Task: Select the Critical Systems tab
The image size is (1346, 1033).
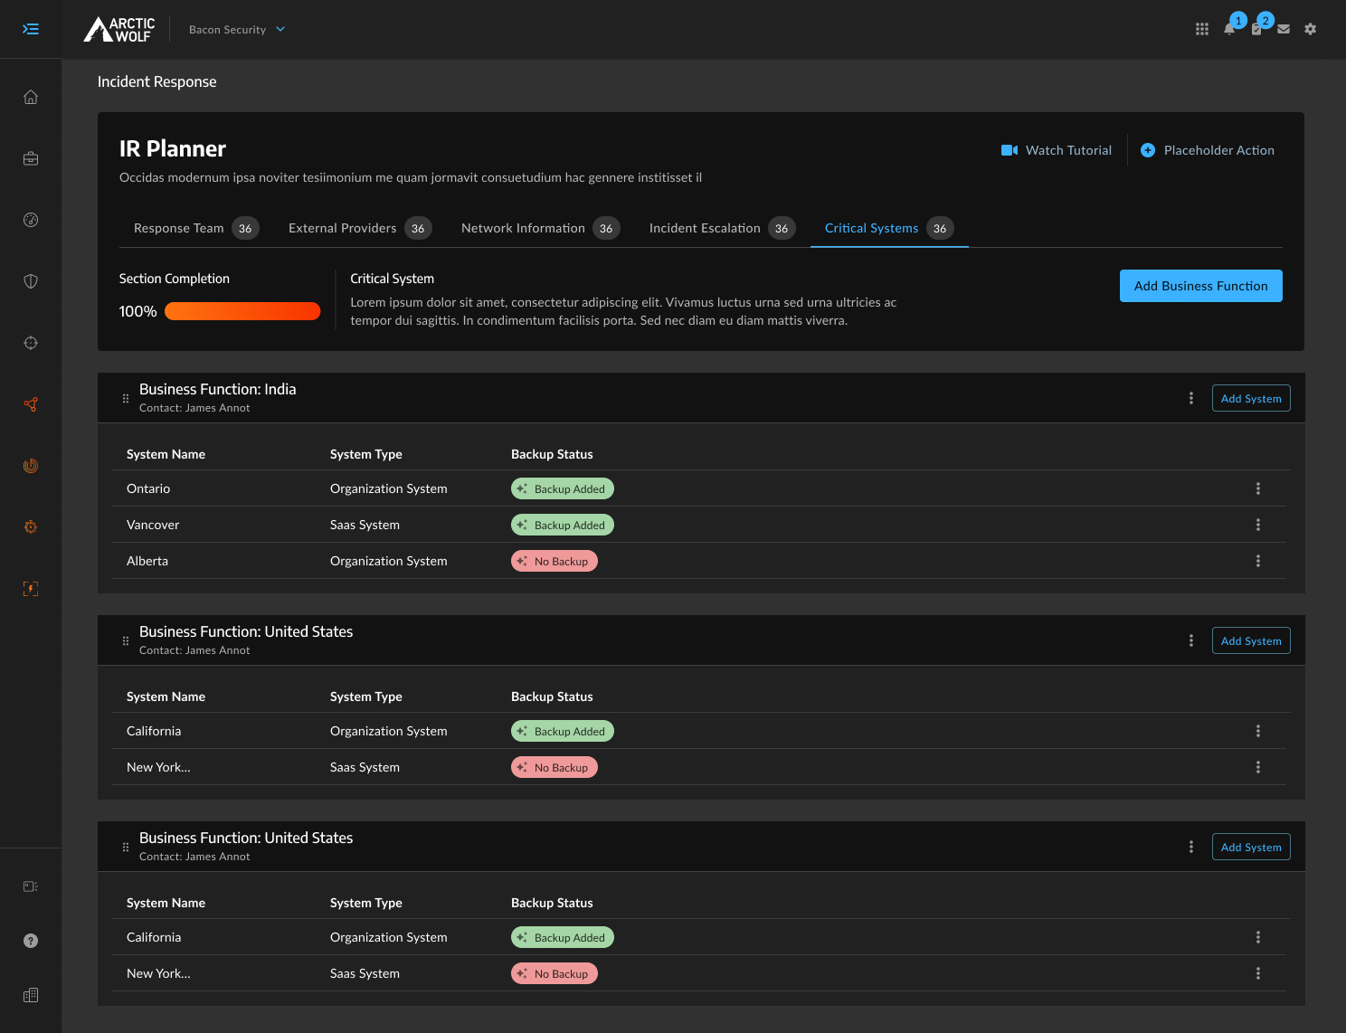Action: 889,228
